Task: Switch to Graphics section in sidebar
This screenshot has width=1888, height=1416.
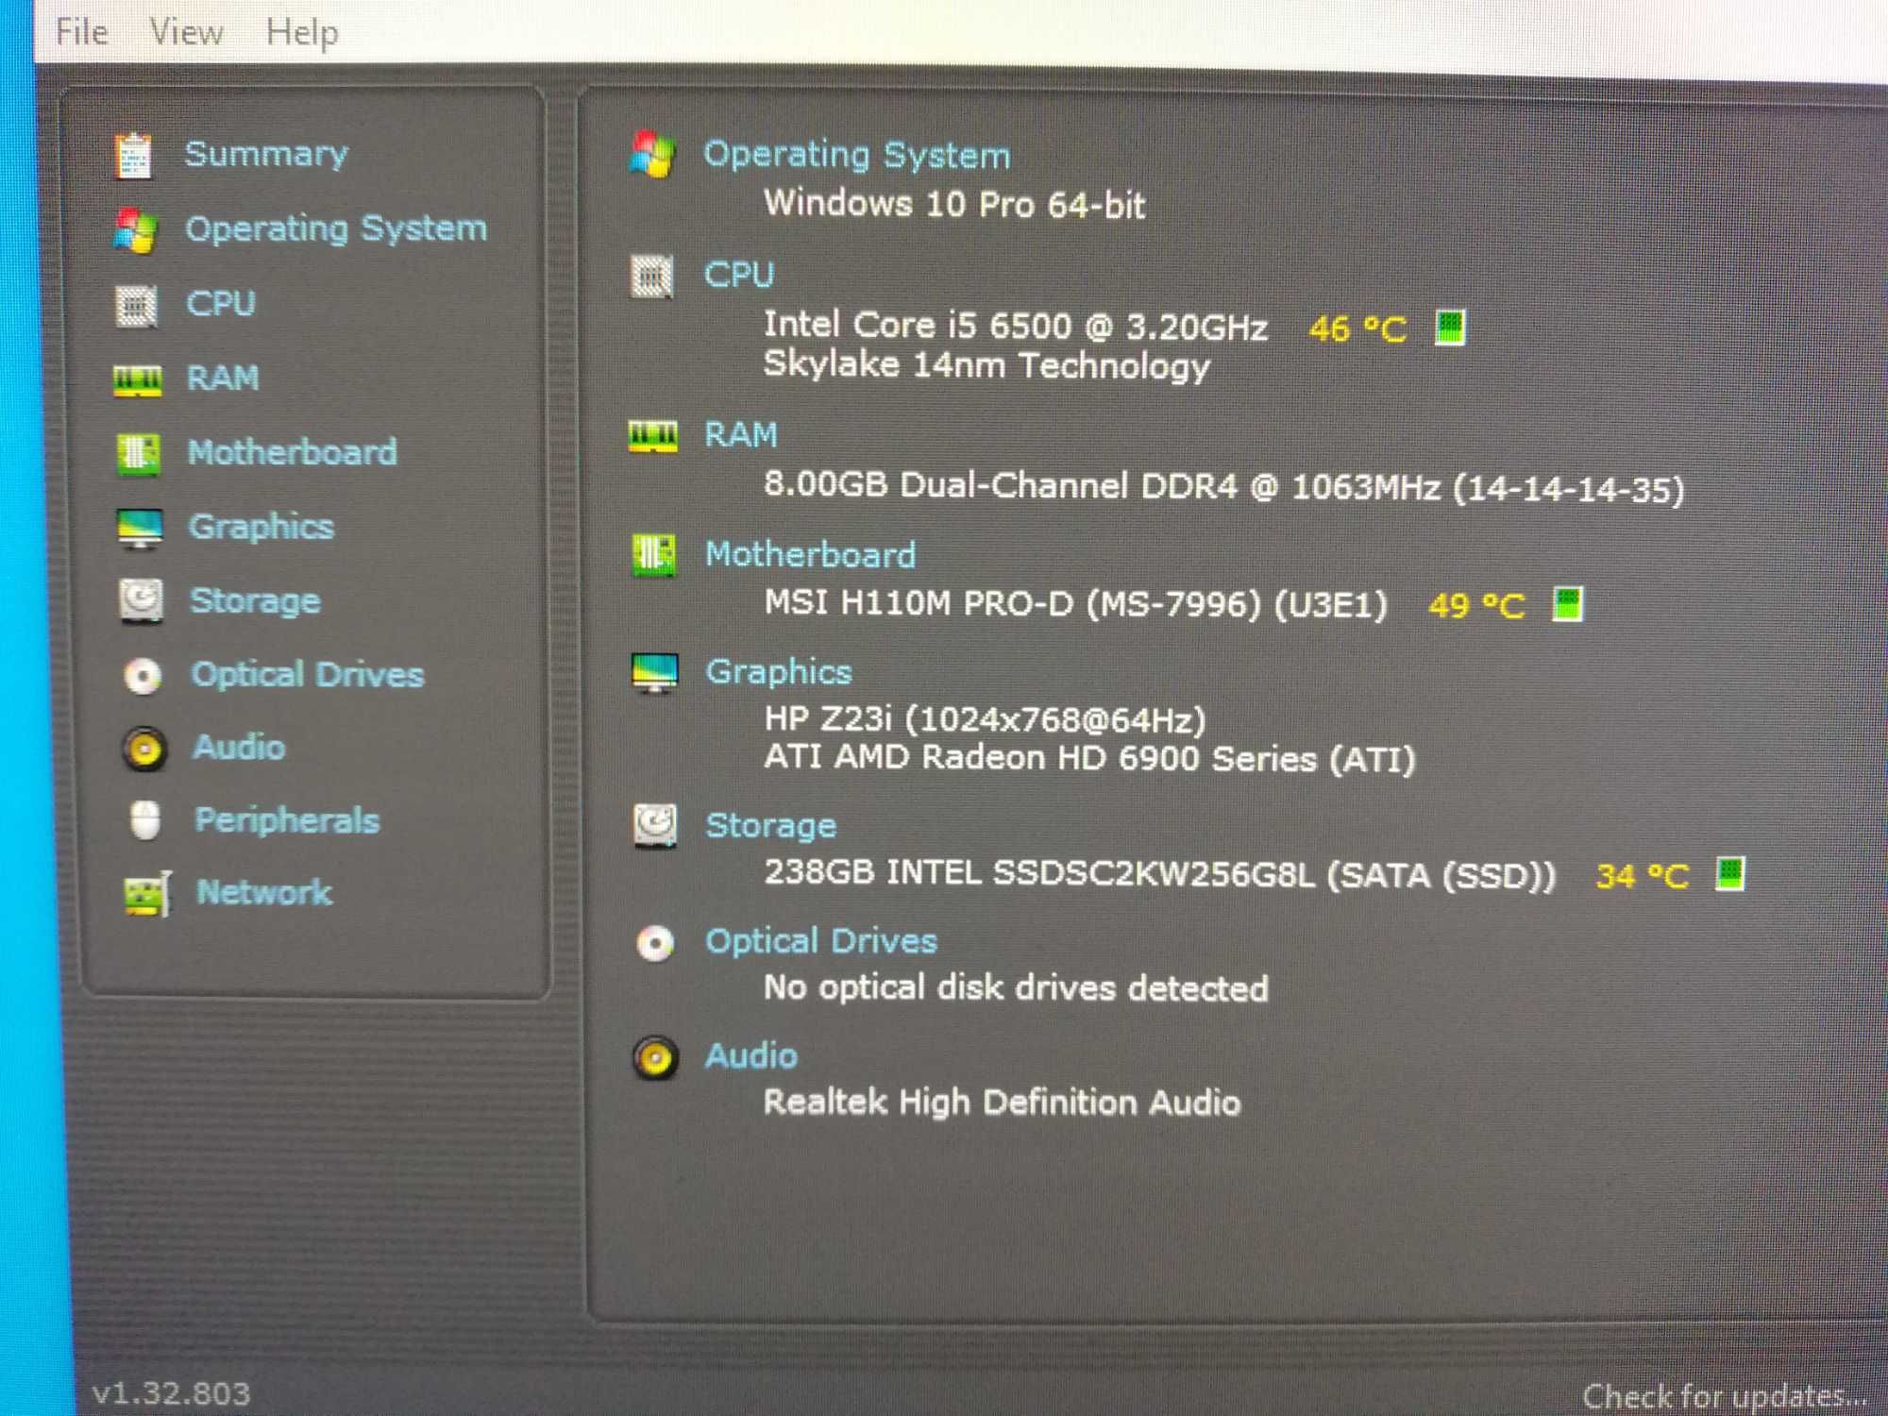Action: [261, 527]
